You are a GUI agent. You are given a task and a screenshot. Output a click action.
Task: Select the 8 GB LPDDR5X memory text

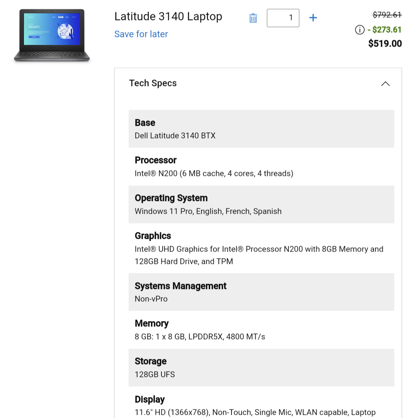pyautogui.click(x=200, y=337)
